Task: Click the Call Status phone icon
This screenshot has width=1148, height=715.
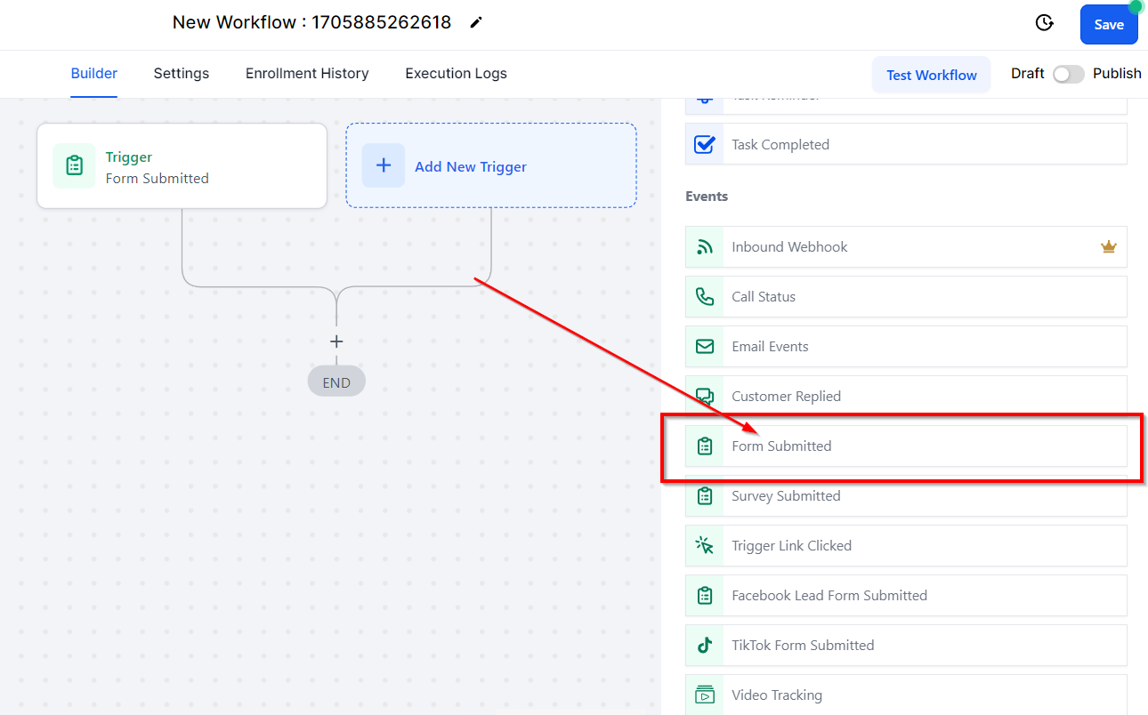Action: click(705, 297)
